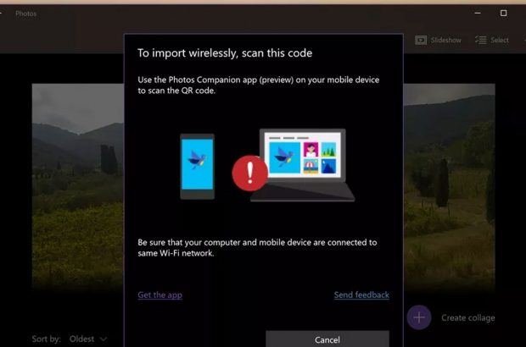Click the red exclamation error icon
The width and height of the screenshot is (526, 347).
pyautogui.click(x=249, y=174)
